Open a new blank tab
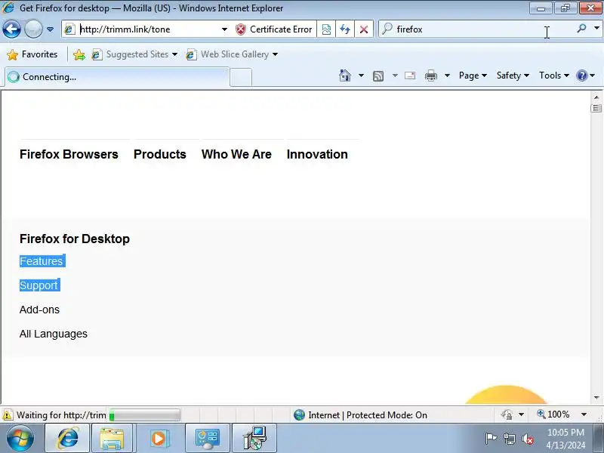Screen dimensions: 604x453 (x=241, y=78)
